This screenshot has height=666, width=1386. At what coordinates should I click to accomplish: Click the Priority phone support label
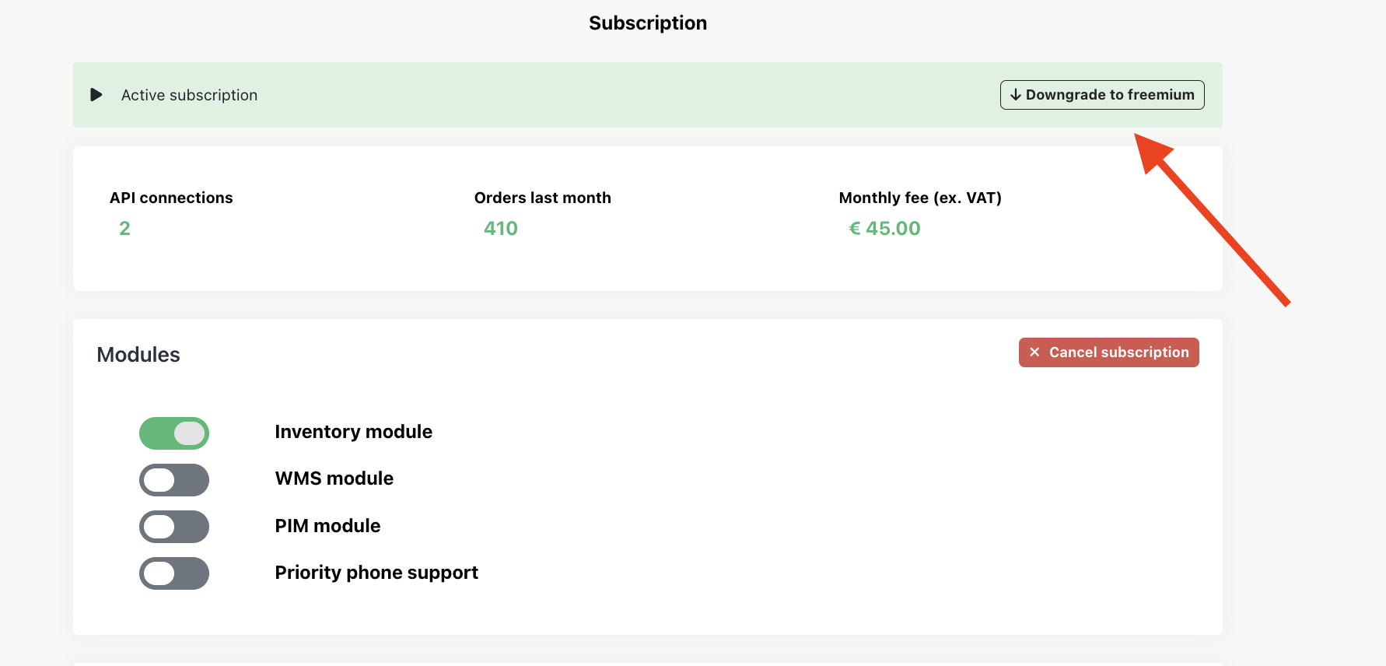point(376,573)
